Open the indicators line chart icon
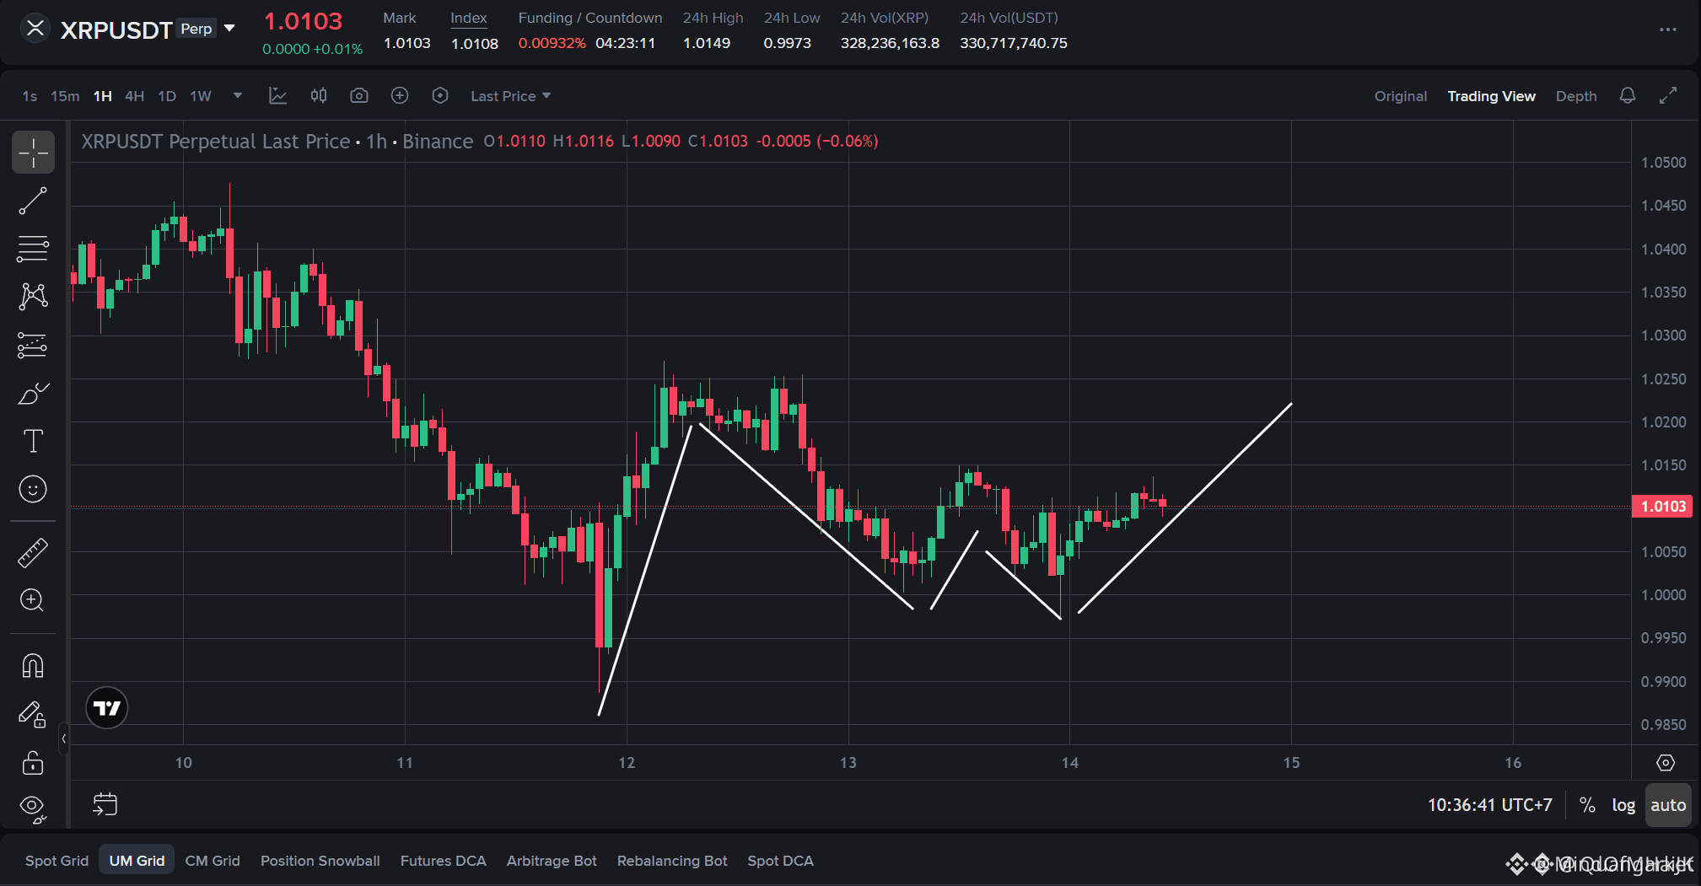The height and width of the screenshot is (886, 1701). [277, 96]
